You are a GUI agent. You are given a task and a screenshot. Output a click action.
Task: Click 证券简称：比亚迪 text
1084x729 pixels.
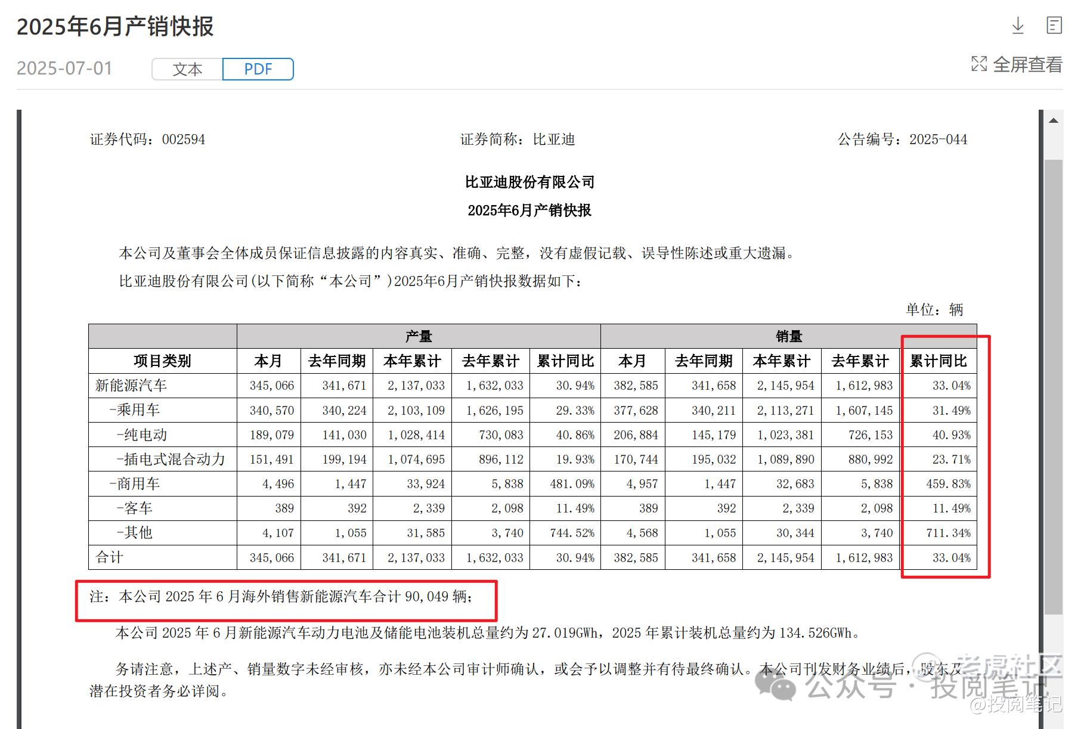pos(518,139)
